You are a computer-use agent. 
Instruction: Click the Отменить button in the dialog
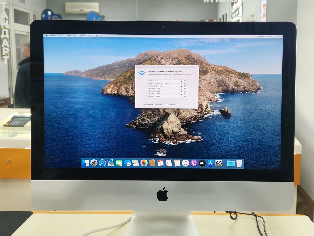tap(172, 104)
